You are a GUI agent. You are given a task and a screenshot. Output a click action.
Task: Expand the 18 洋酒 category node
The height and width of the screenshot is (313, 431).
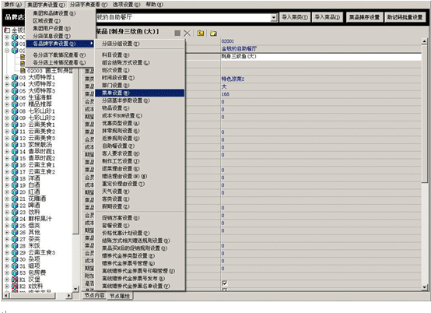pos(7,178)
